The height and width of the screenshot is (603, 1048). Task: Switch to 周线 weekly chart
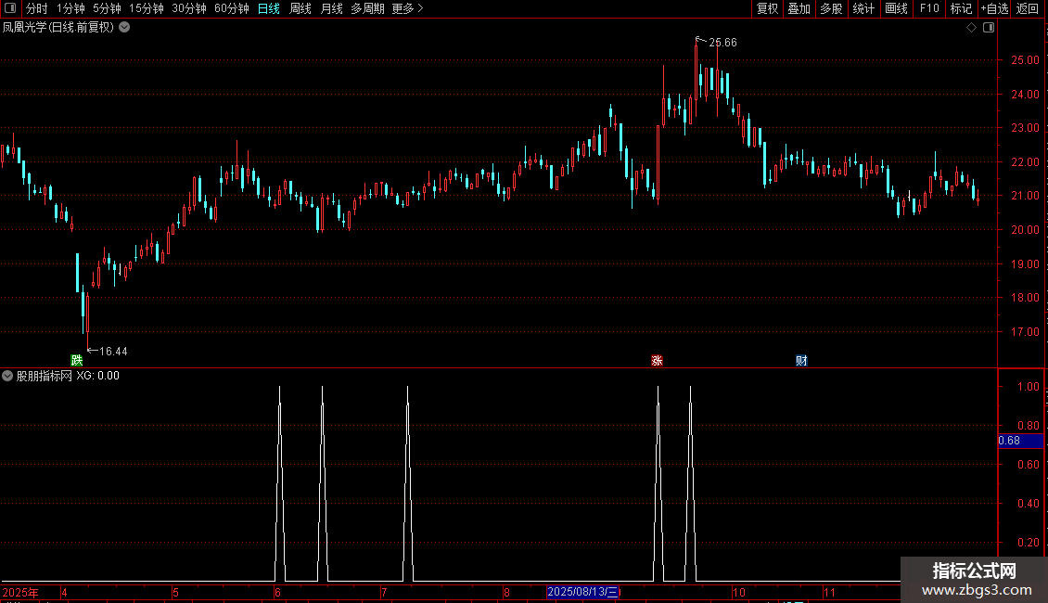(300, 8)
